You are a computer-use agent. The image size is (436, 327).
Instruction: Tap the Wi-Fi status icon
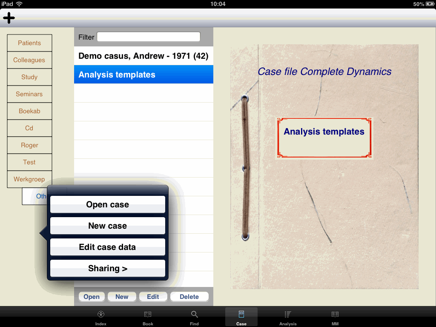click(x=19, y=4)
